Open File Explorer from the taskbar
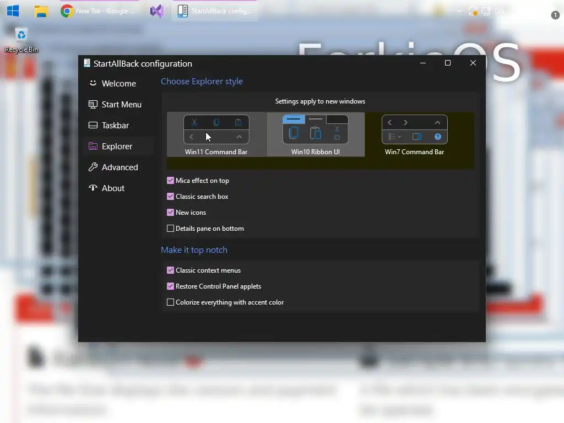 pyautogui.click(x=41, y=11)
